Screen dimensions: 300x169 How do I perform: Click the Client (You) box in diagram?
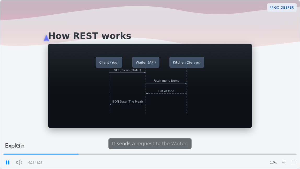point(109,62)
